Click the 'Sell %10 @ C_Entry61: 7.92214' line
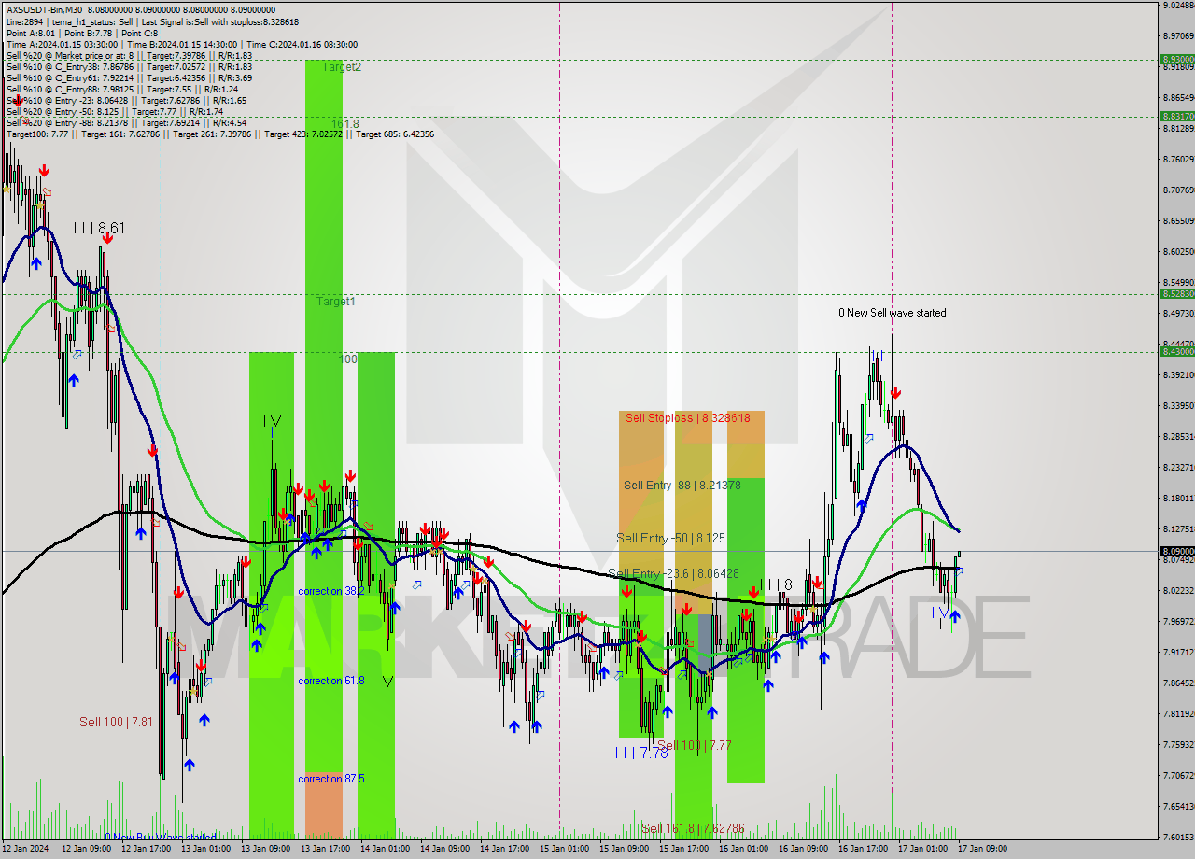This screenshot has height=859, width=1195. pos(129,77)
